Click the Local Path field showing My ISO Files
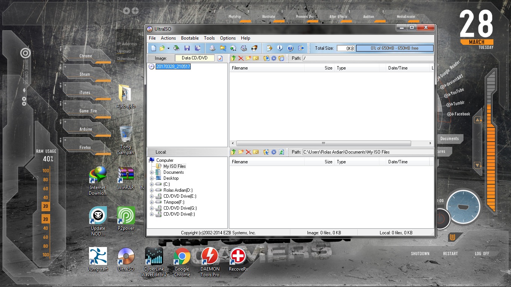511x287 pixels. [x=368, y=152]
